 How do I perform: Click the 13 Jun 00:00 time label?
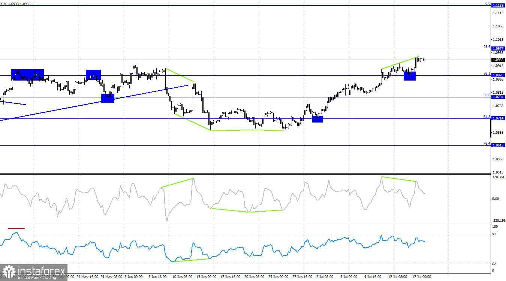click(207, 277)
